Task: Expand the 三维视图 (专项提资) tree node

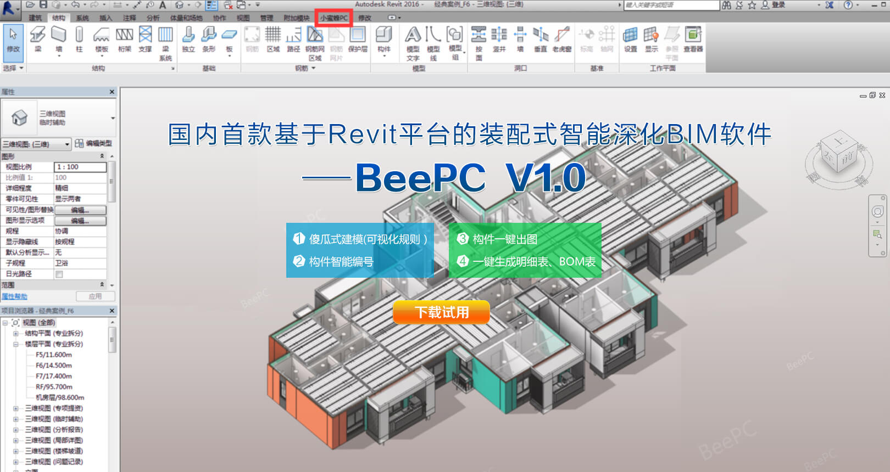Action: pyautogui.click(x=16, y=408)
